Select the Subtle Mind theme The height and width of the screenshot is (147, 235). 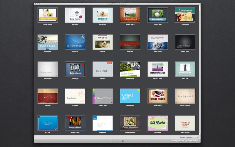[x=103, y=123]
